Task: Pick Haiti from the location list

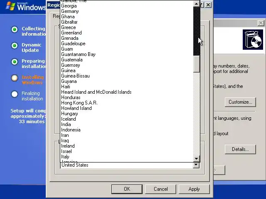Action: coord(127,87)
